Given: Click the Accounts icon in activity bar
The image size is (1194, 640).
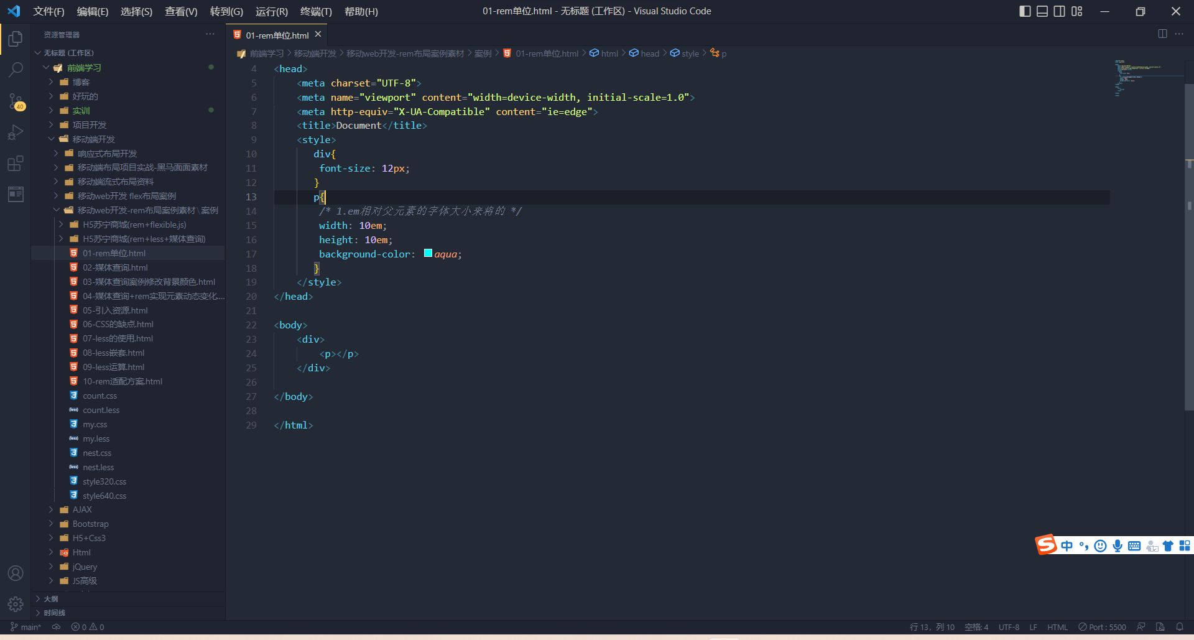Looking at the screenshot, I should tap(15, 573).
